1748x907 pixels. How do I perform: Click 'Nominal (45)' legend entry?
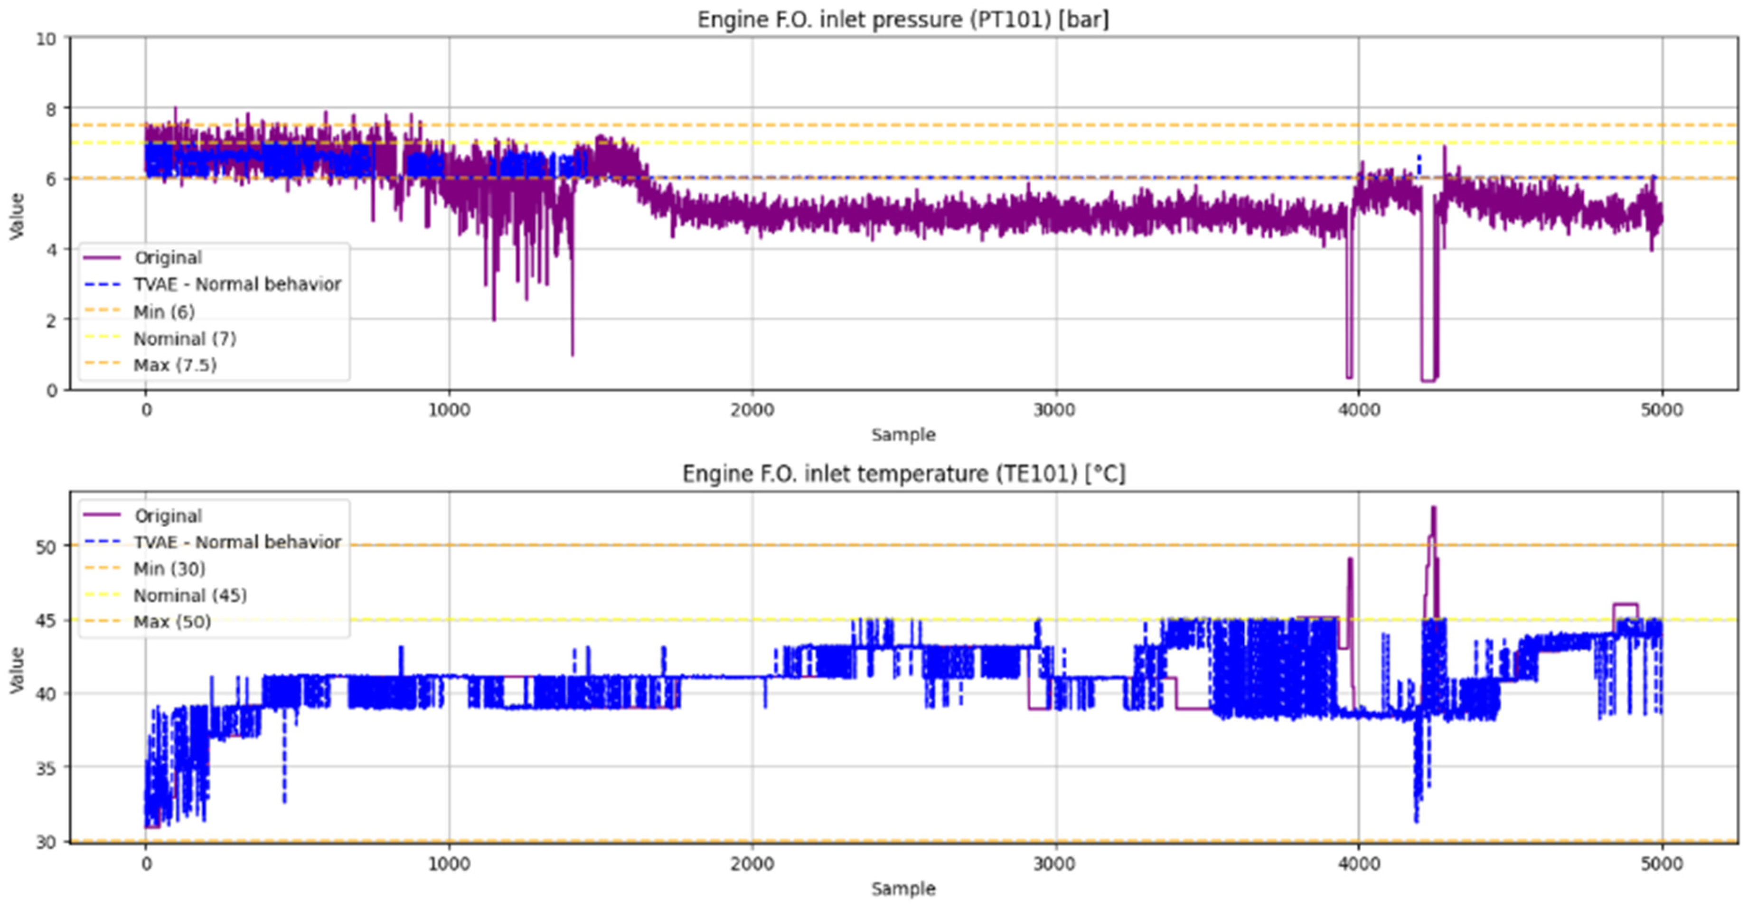(x=190, y=595)
